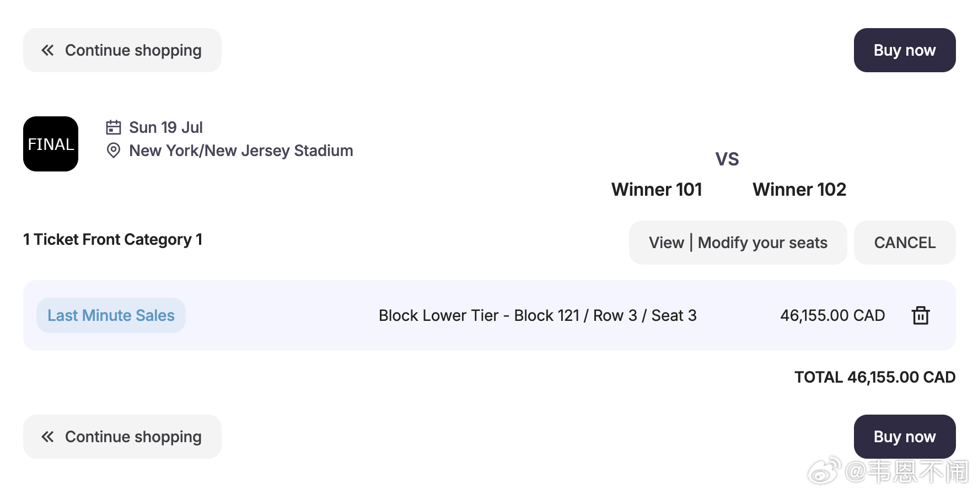This screenshot has width=978, height=494.
Task: Click the New York/New Jersey Stadium text
Action: [x=241, y=151]
